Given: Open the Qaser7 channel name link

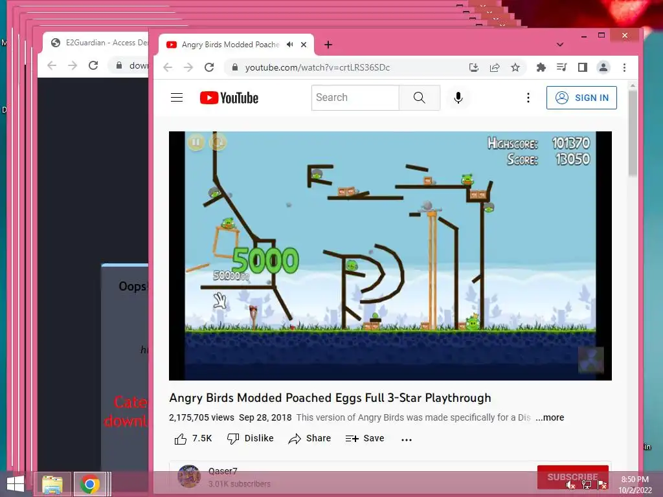Looking at the screenshot, I should pos(223,471).
